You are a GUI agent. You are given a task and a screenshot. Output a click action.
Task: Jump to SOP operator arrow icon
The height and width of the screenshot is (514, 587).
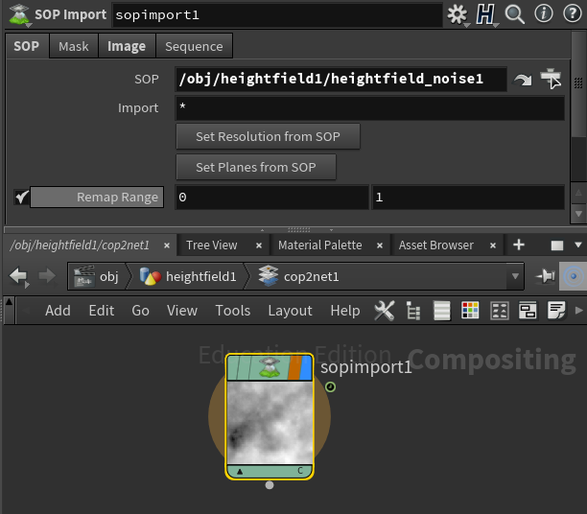(x=523, y=80)
